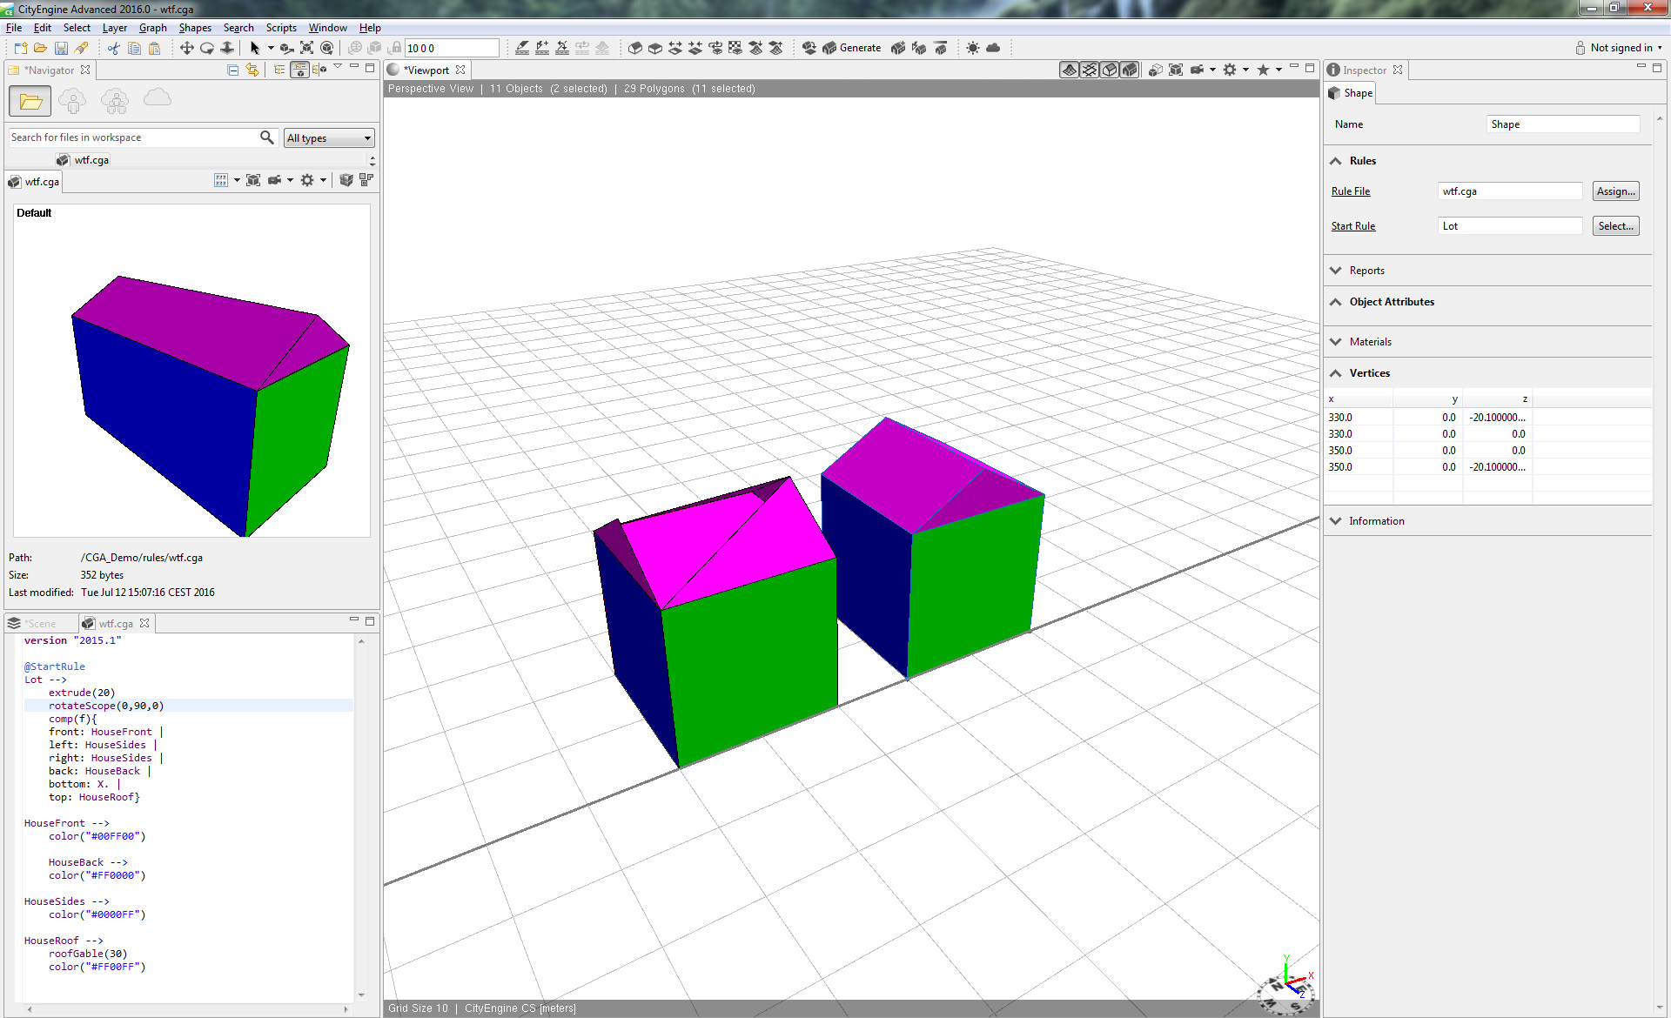The height and width of the screenshot is (1018, 1671).
Task: Switch to the Scene tab
Action: click(x=33, y=623)
